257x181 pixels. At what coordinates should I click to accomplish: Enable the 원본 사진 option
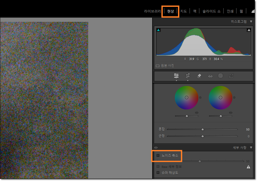click(157, 66)
